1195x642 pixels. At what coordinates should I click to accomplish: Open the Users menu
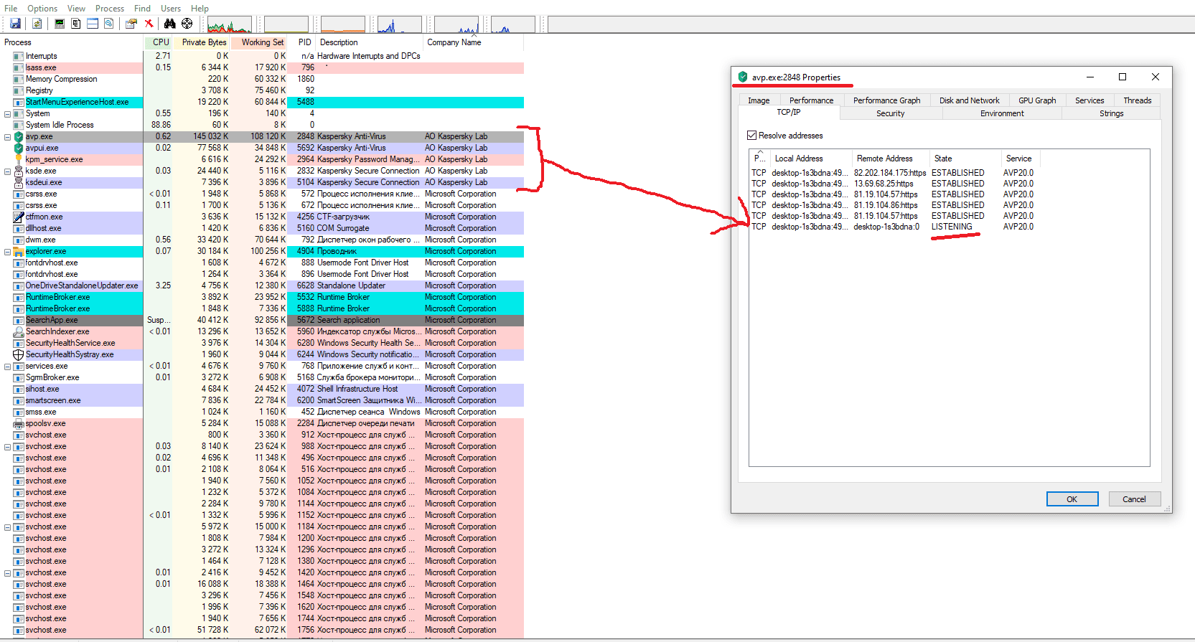pos(171,9)
